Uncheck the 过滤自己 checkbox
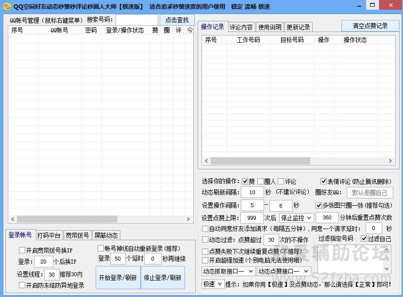 [x=364, y=239]
